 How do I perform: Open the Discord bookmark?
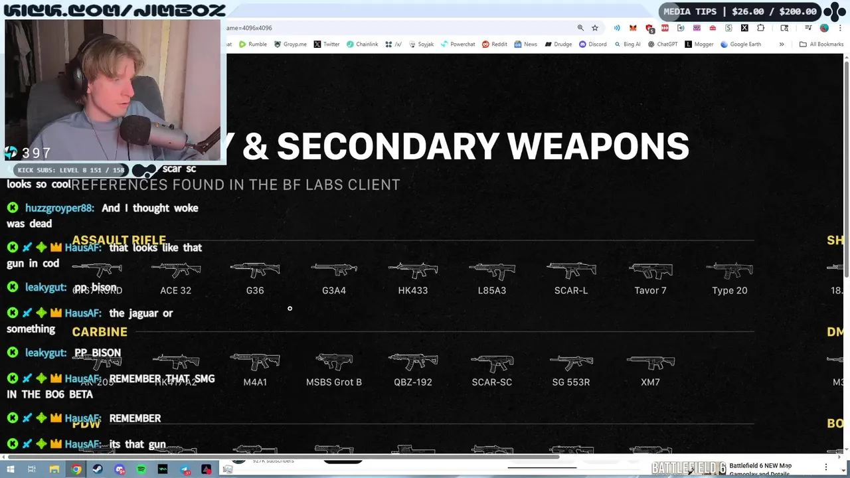[x=592, y=44]
